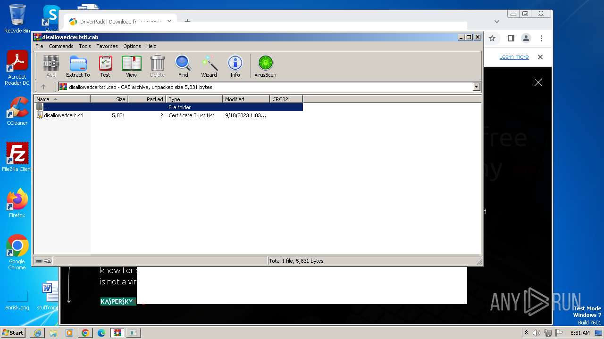
Task: Sort by the CRC32 column header
Action: [286, 99]
